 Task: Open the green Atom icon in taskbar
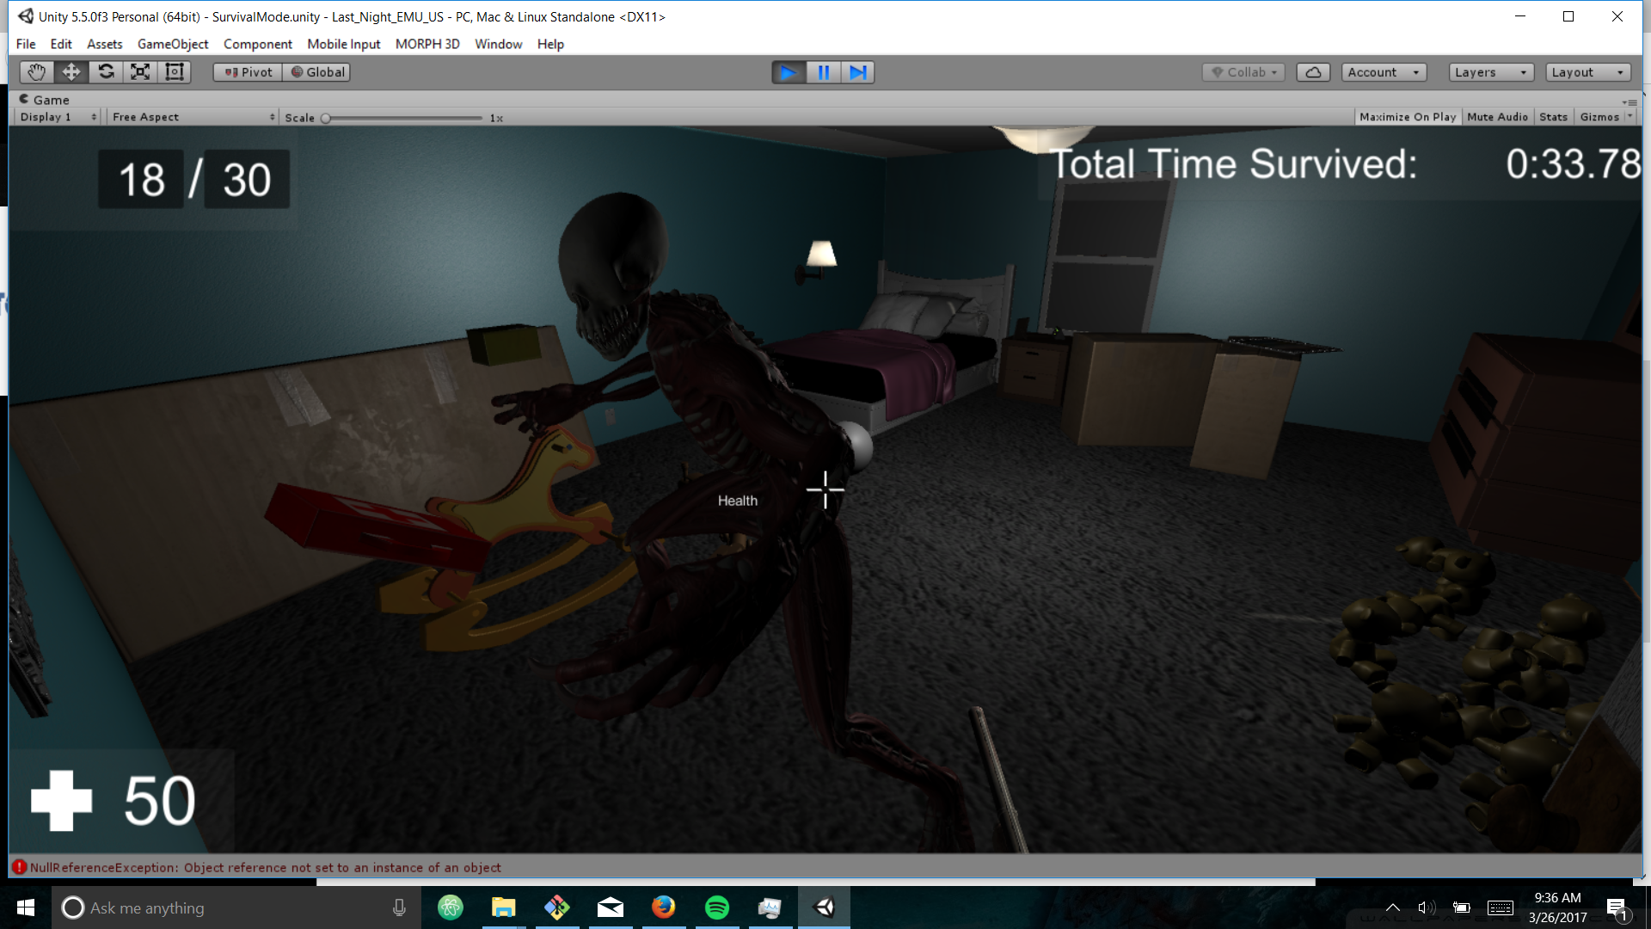(451, 907)
